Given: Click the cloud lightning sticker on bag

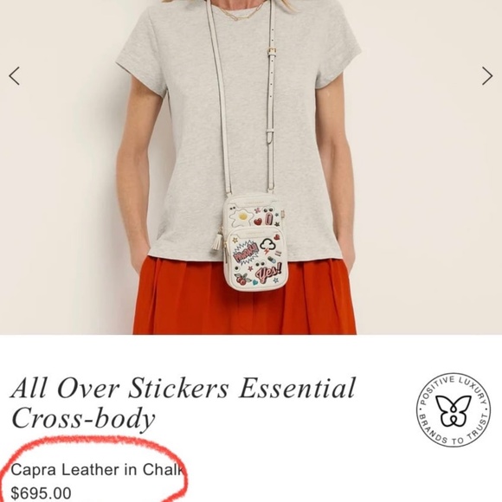Looking at the screenshot, I should (267, 246).
